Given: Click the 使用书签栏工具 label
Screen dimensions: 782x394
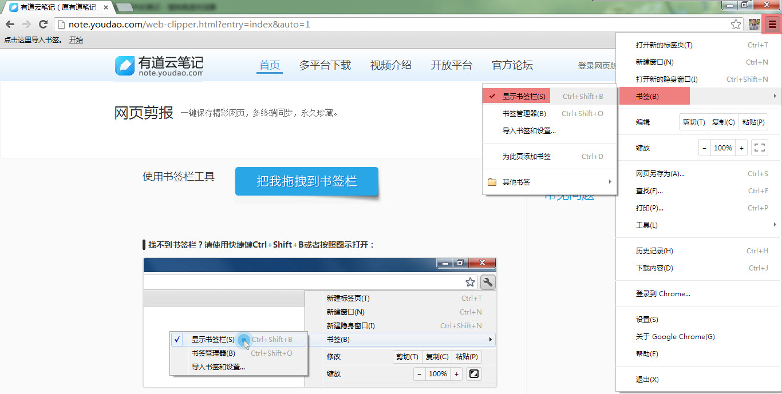Looking at the screenshot, I should 179,177.
